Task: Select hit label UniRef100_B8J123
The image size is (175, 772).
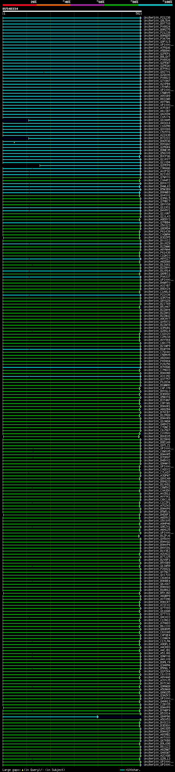Action: [157, 747]
